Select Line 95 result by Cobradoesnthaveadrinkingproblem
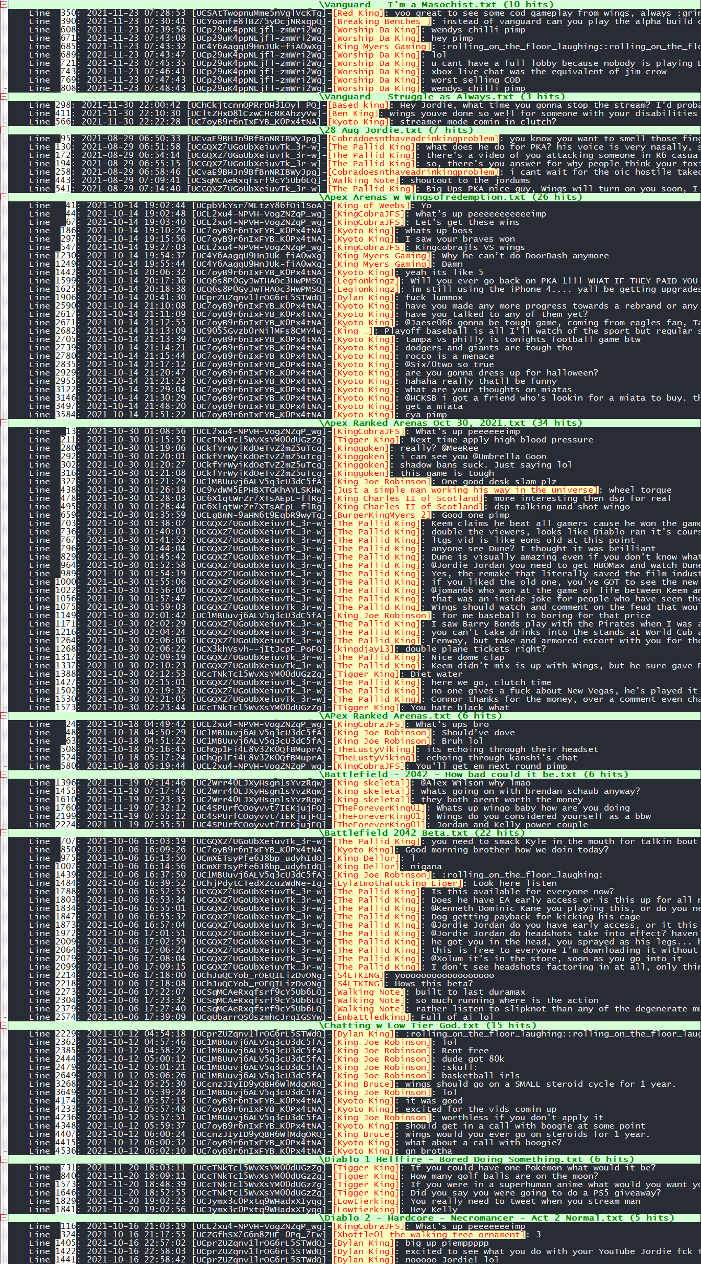This screenshot has width=701, height=1264. tap(354, 139)
